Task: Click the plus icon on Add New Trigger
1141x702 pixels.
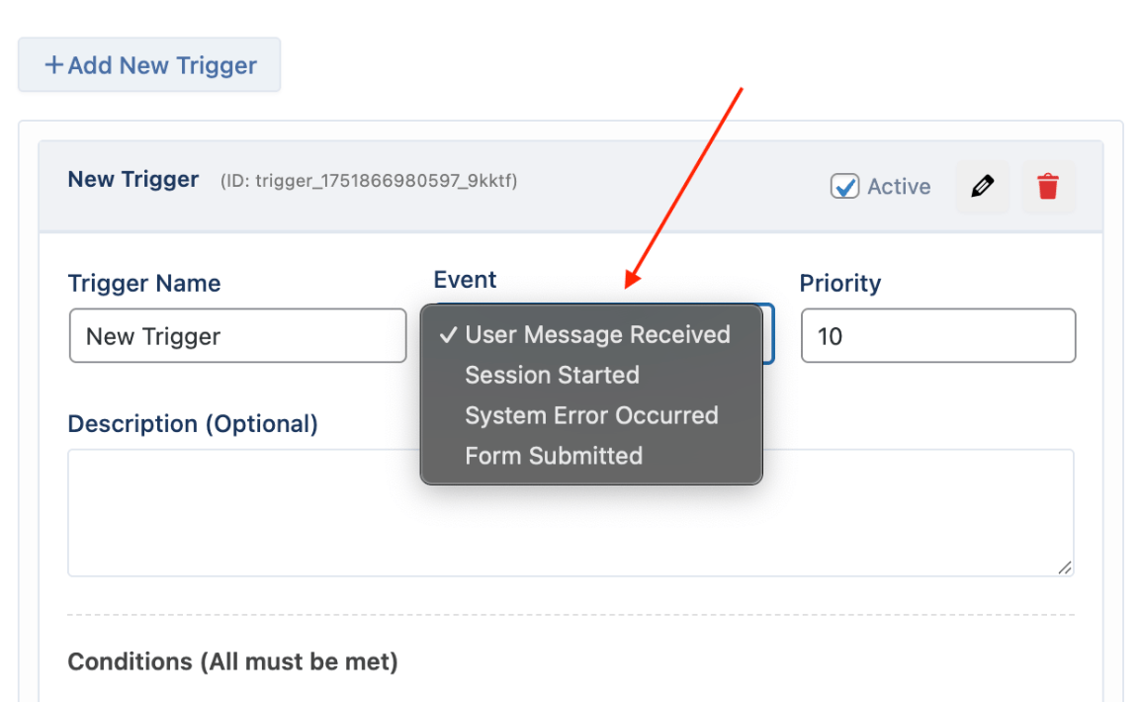Action: click(x=53, y=64)
